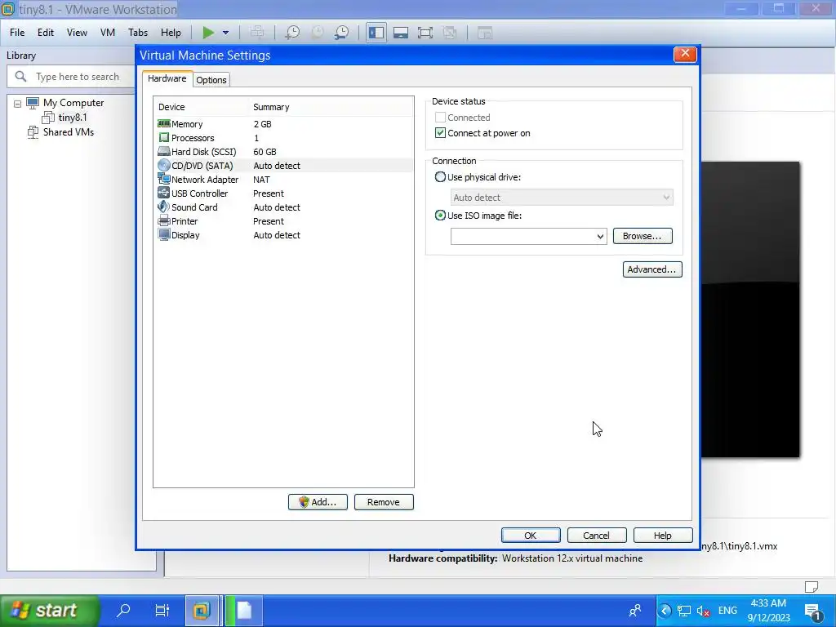This screenshot has width=836, height=627.
Task: Select the Memory device icon
Action: click(x=163, y=124)
